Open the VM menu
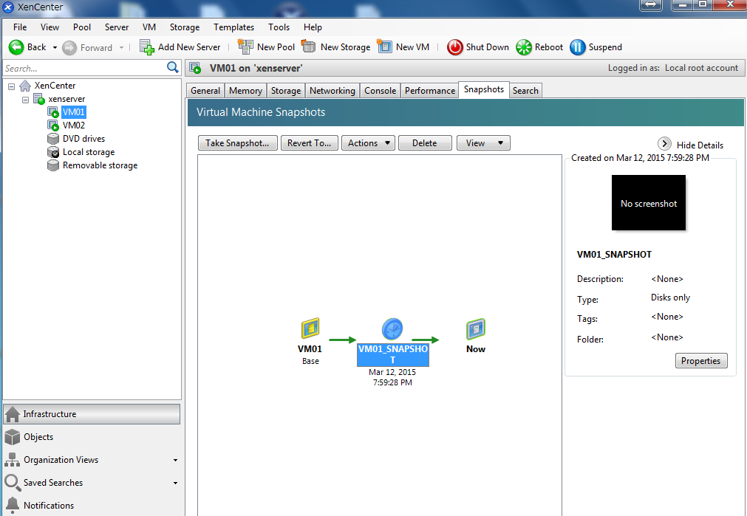 149,27
